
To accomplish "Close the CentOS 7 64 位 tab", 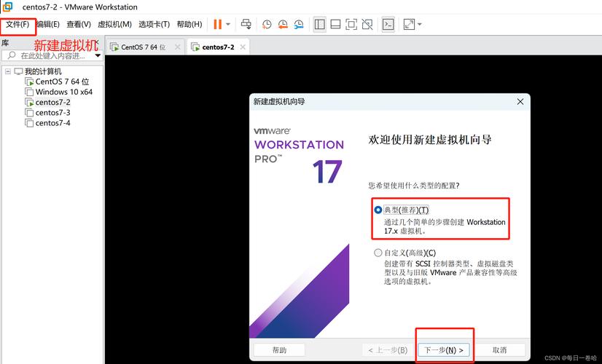I will [177, 47].
